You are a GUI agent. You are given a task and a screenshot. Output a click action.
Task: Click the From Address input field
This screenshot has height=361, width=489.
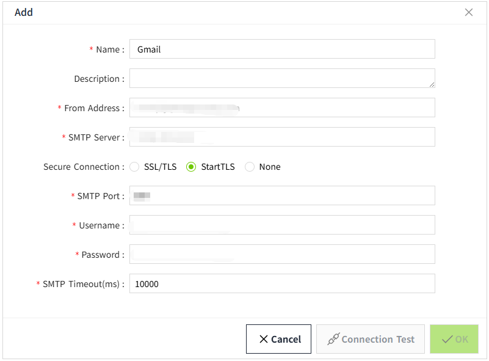click(281, 108)
